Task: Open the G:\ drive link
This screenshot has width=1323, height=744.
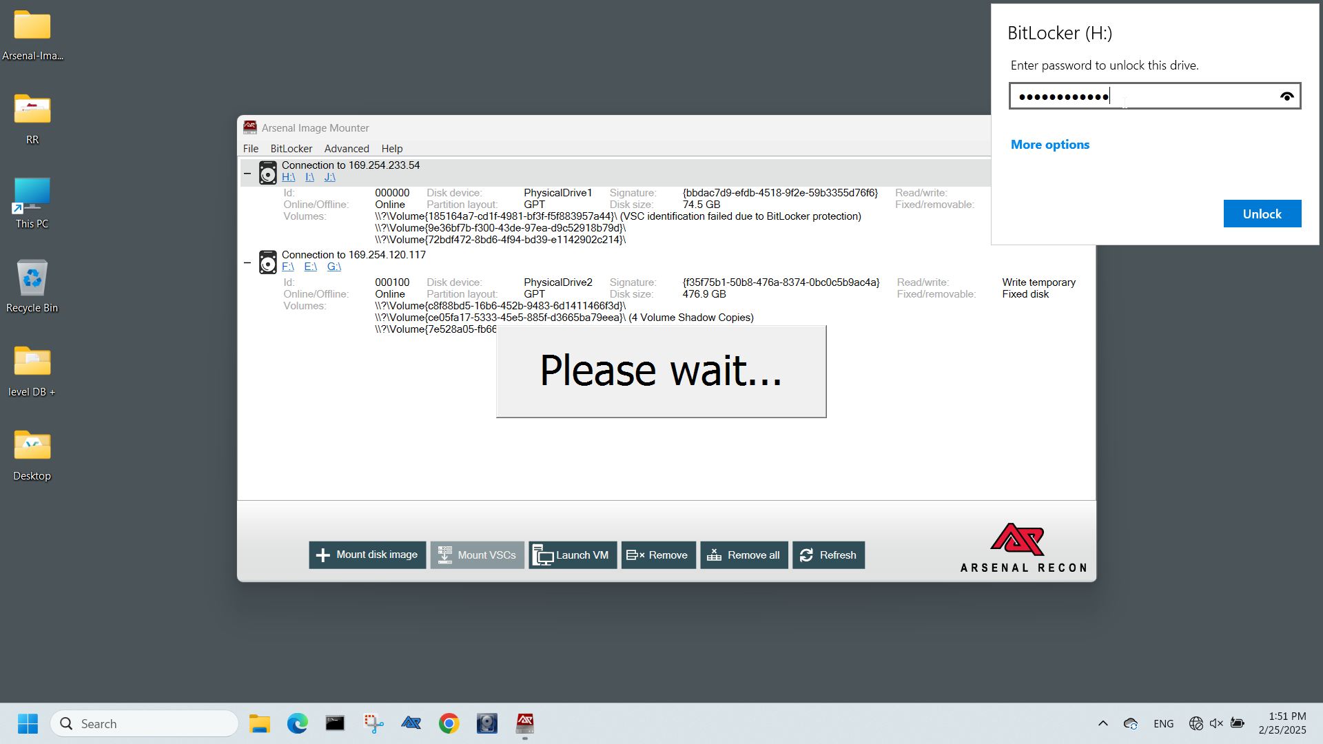Action: pos(334,267)
